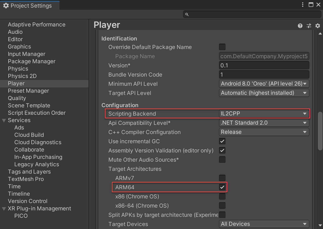Enable Override Default Package Name checkbox
This screenshot has height=229, width=323.
tap(222, 47)
